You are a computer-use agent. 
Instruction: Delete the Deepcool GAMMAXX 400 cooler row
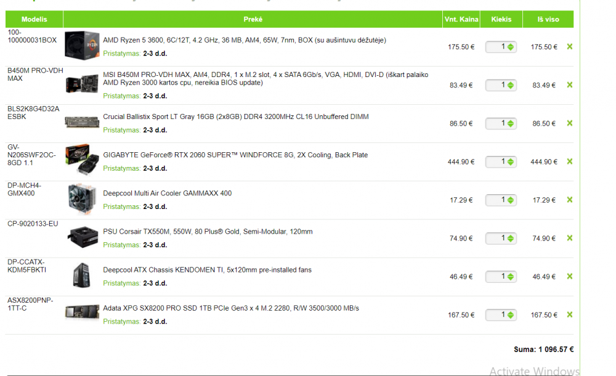[x=569, y=200]
